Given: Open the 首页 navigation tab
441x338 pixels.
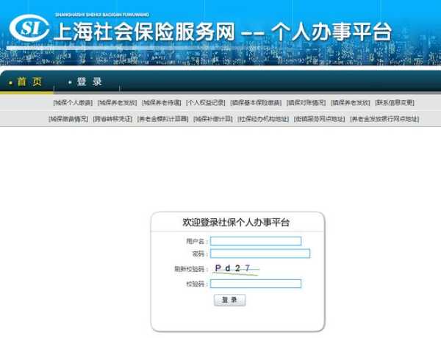Looking at the screenshot, I should [29, 82].
